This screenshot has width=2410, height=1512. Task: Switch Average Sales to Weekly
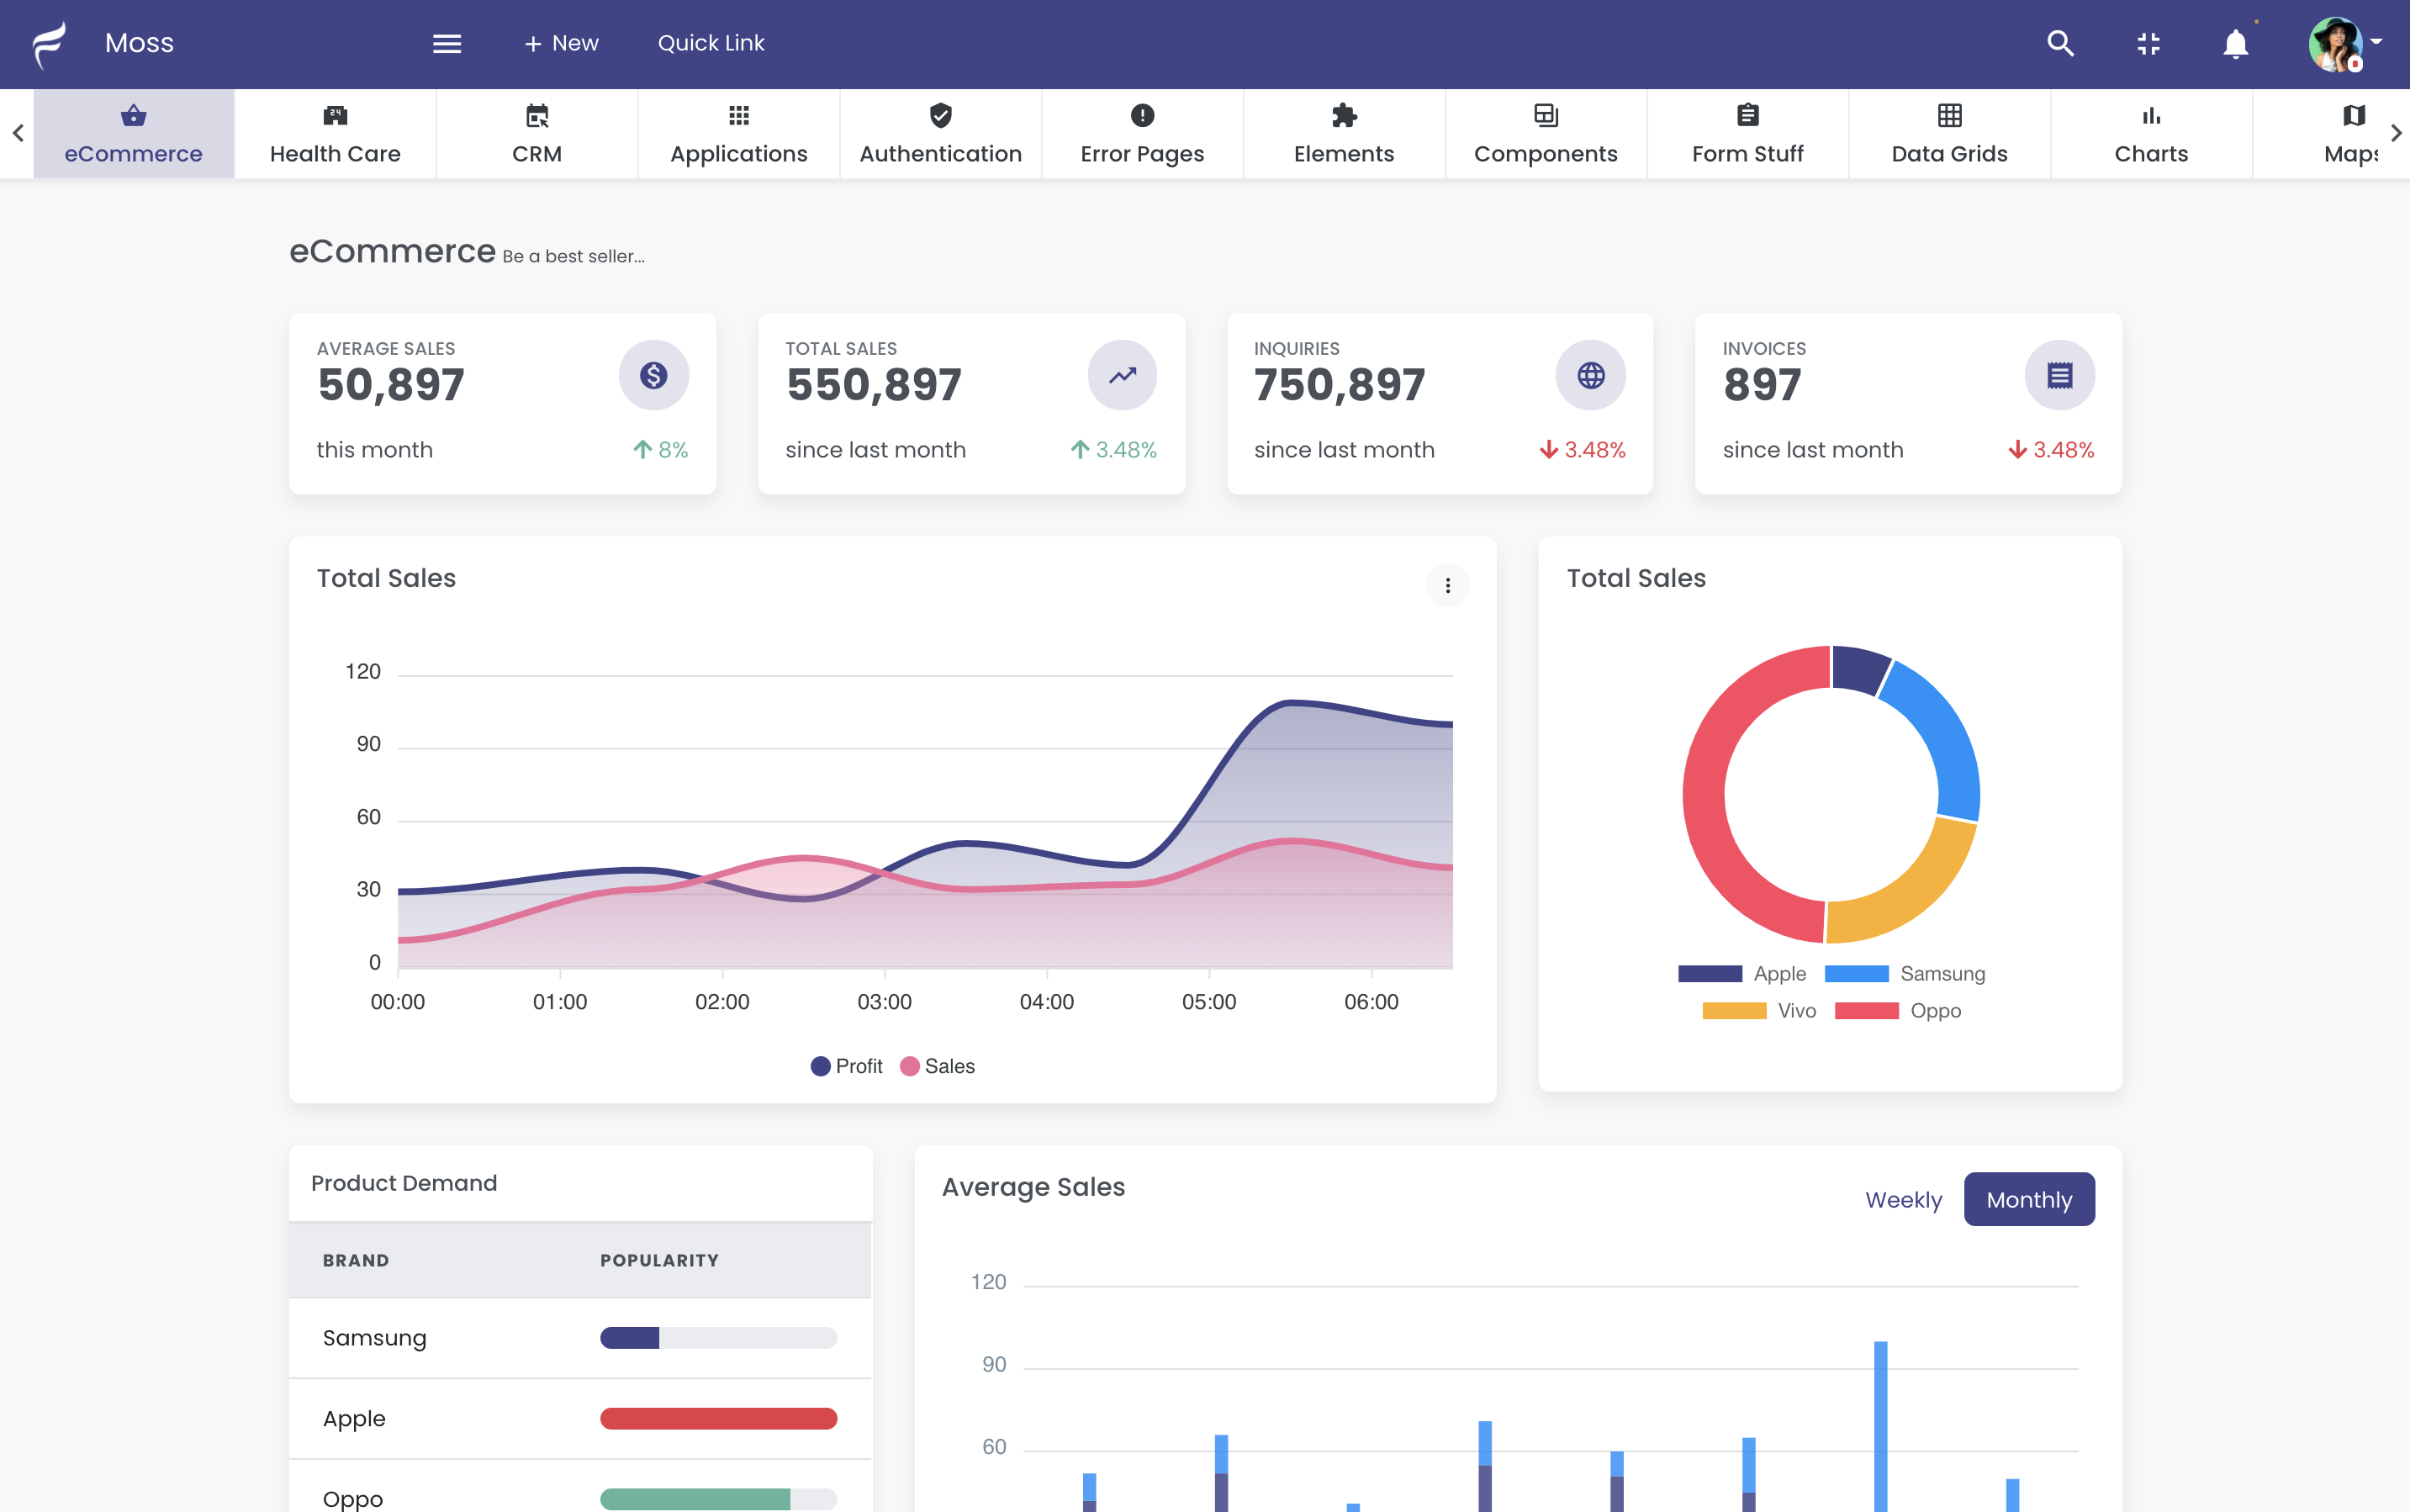[x=1903, y=1199]
